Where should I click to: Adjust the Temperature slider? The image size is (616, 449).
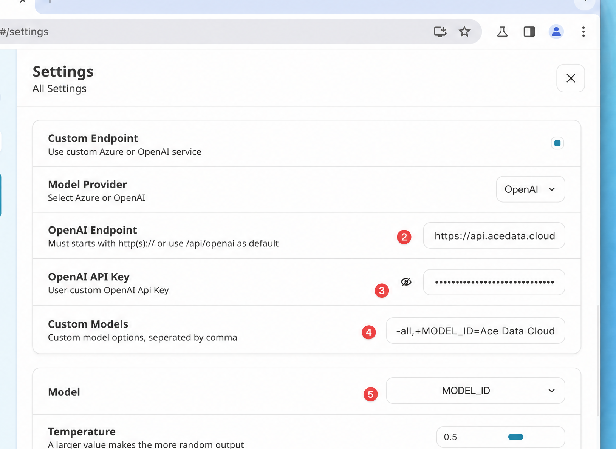tap(515, 437)
